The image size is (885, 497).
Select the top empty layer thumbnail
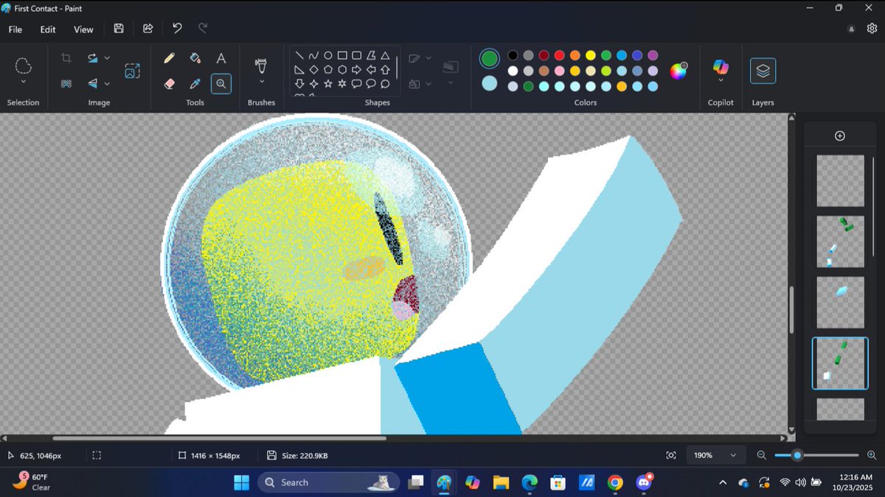840,180
